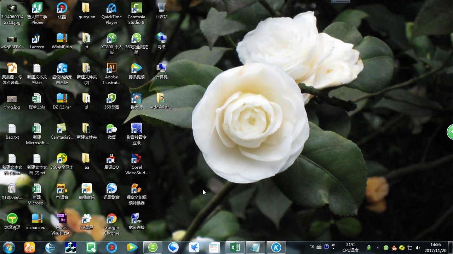Open the guoyuan folder
The width and height of the screenshot is (453, 254).
87,11
